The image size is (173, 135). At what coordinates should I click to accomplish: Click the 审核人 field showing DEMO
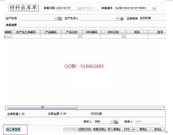tap(102, 122)
